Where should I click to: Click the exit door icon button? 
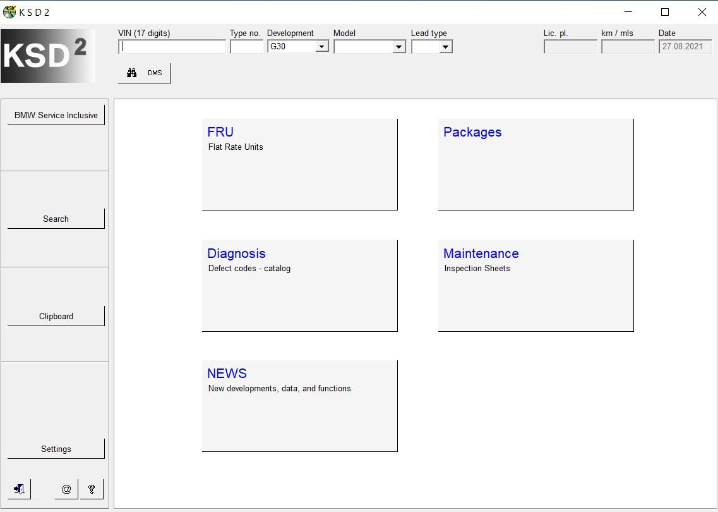(x=19, y=489)
